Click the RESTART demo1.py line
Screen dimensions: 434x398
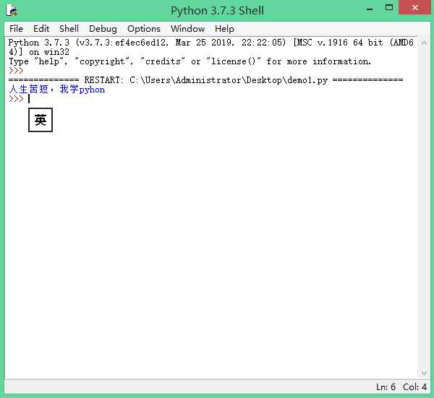click(x=205, y=80)
